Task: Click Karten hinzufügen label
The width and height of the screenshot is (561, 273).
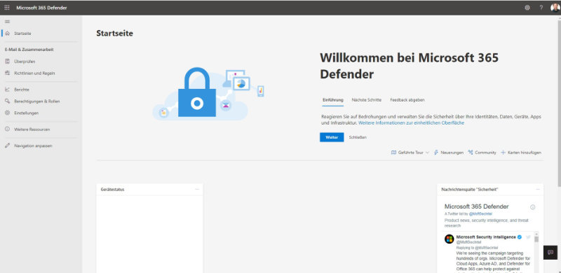Action: pos(524,153)
